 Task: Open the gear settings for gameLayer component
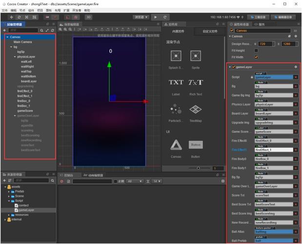pyautogui.click(x=295, y=67)
